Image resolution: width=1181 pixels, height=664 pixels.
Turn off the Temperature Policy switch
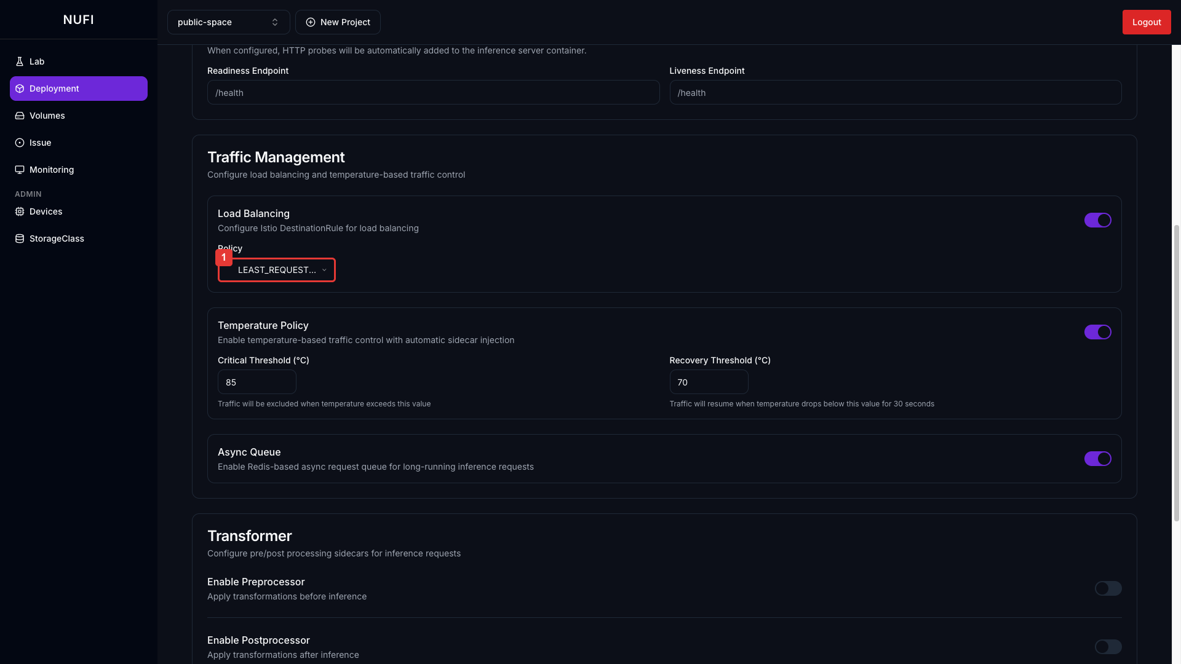(x=1098, y=332)
